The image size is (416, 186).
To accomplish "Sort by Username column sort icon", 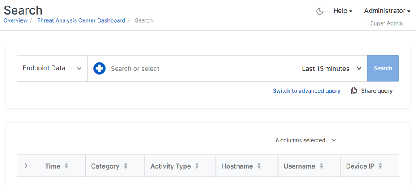I will [321, 166].
